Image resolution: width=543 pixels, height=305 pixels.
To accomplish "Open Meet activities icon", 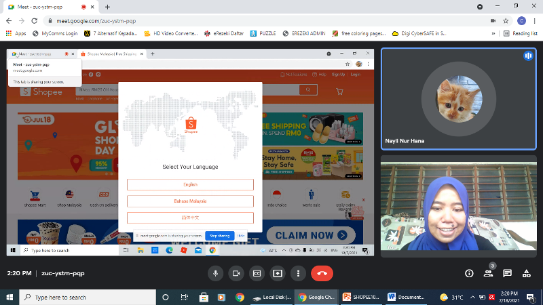I will click(x=527, y=274).
